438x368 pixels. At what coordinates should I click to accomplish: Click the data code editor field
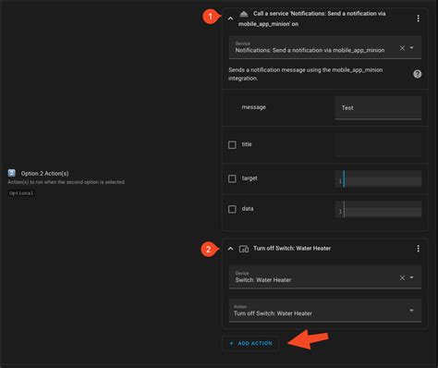pos(378,209)
